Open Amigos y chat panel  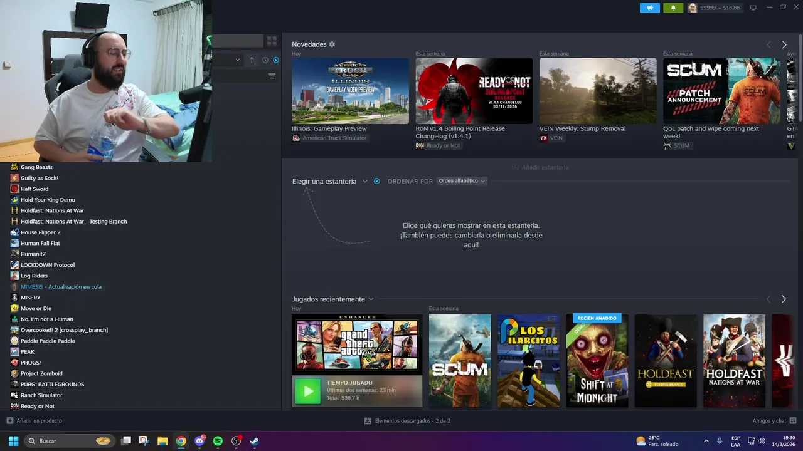pyautogui.click(x=774, y=421)
